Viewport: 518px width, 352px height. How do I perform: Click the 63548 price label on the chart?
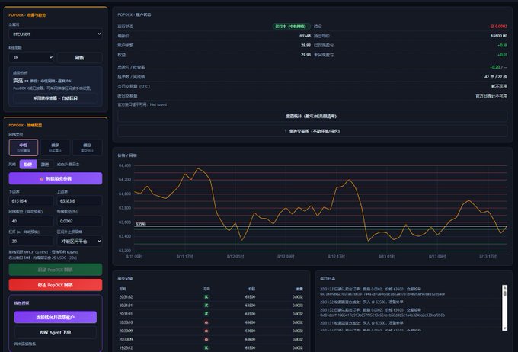141,224
